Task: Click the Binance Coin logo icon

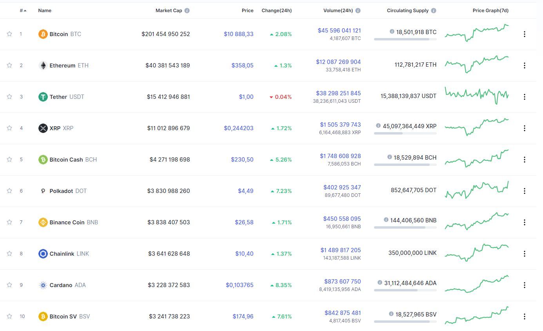Action: click(43, 222)
